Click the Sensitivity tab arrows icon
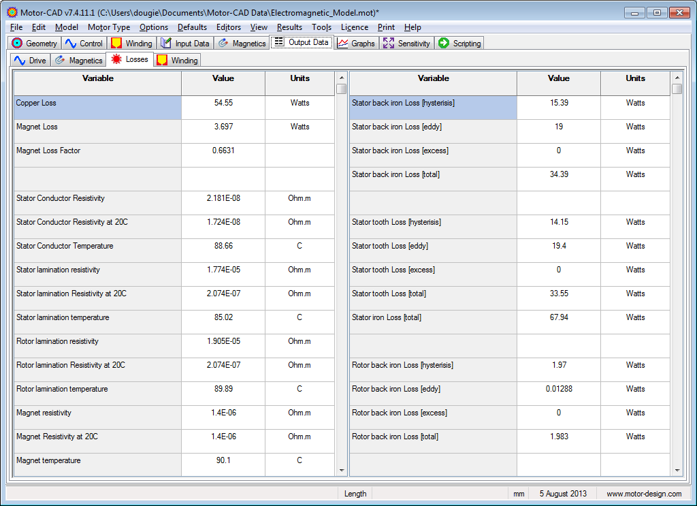This screenshot has height=506, width=697. [x=389, y=43]
